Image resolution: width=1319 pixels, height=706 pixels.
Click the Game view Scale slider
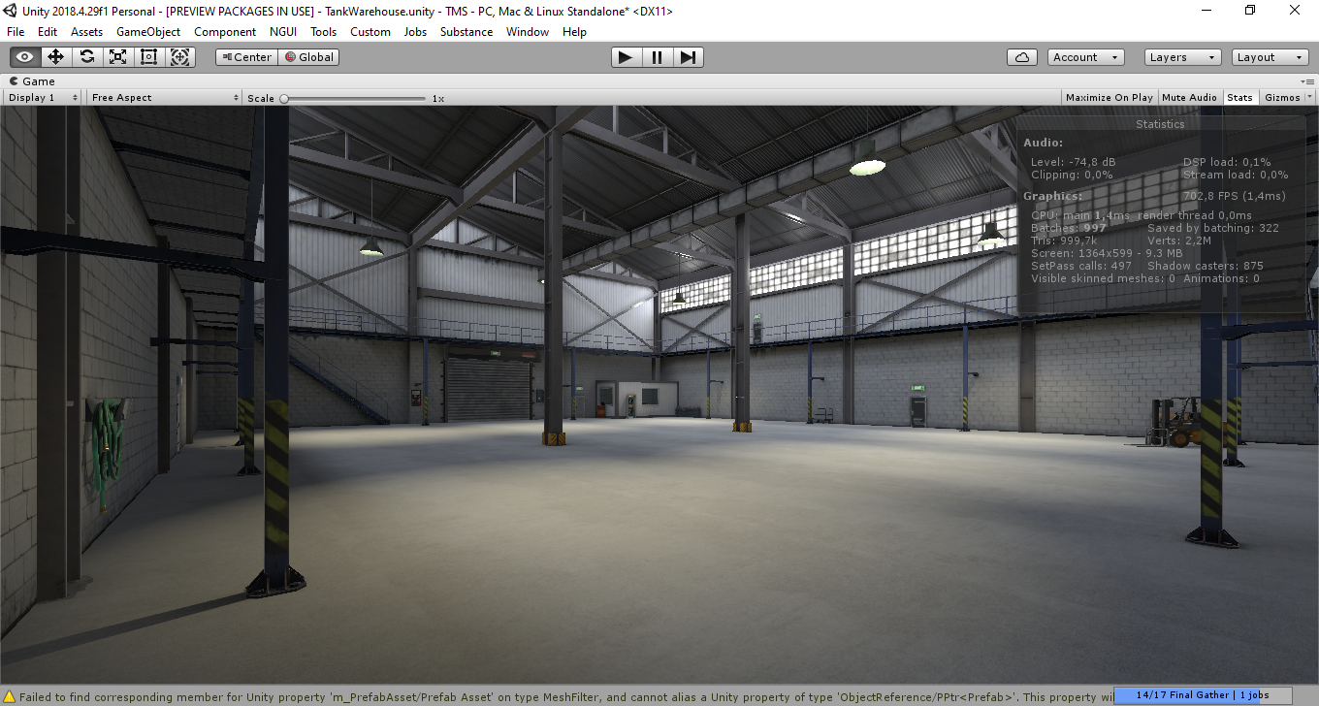[x=354, y=98]
